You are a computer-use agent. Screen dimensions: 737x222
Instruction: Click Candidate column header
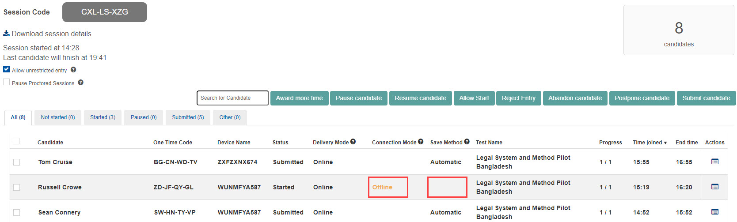(50, 143)
